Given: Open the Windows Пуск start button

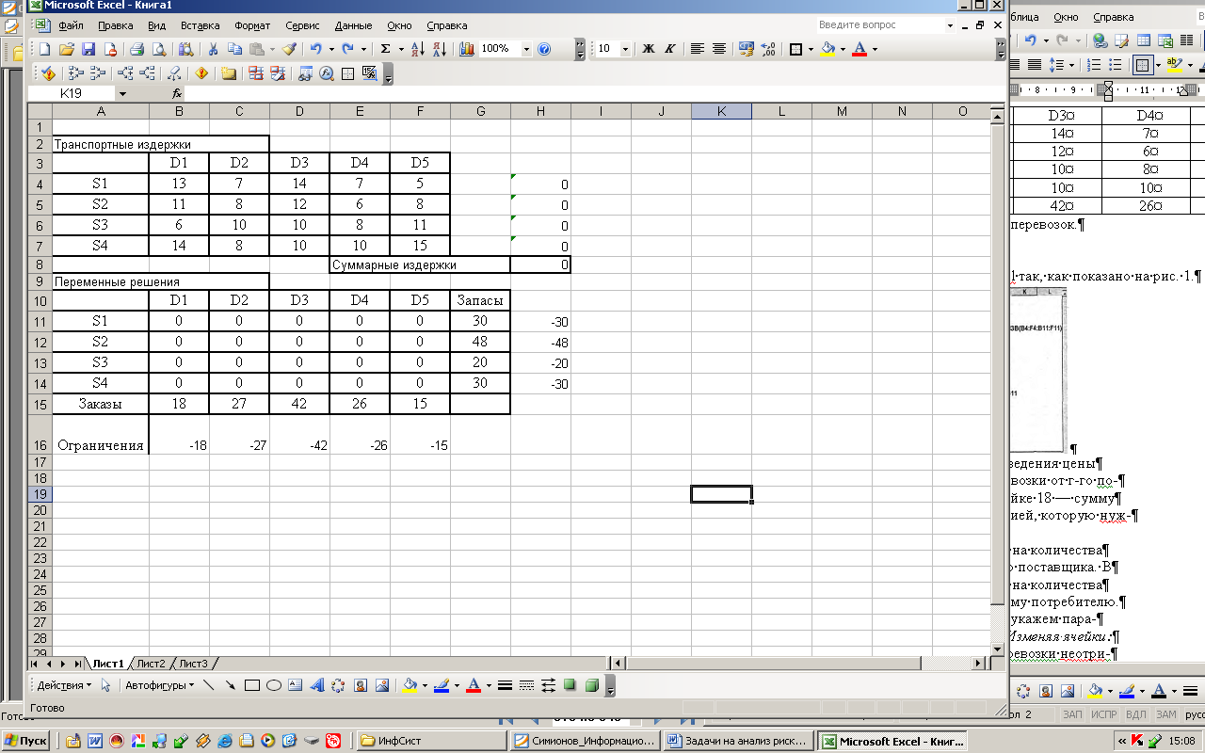Looking at the screenshot, I should [26, 741].
